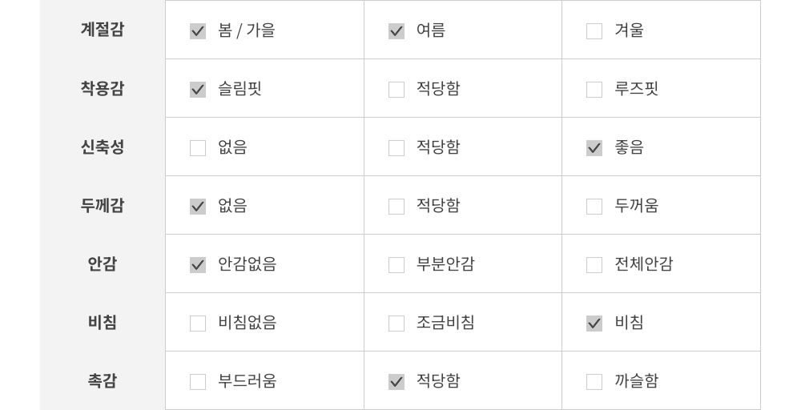Viewport: 801px width, 410px height.
Task: Check the 전체안감 lining checkbox
Action: (x=594, y=265)
